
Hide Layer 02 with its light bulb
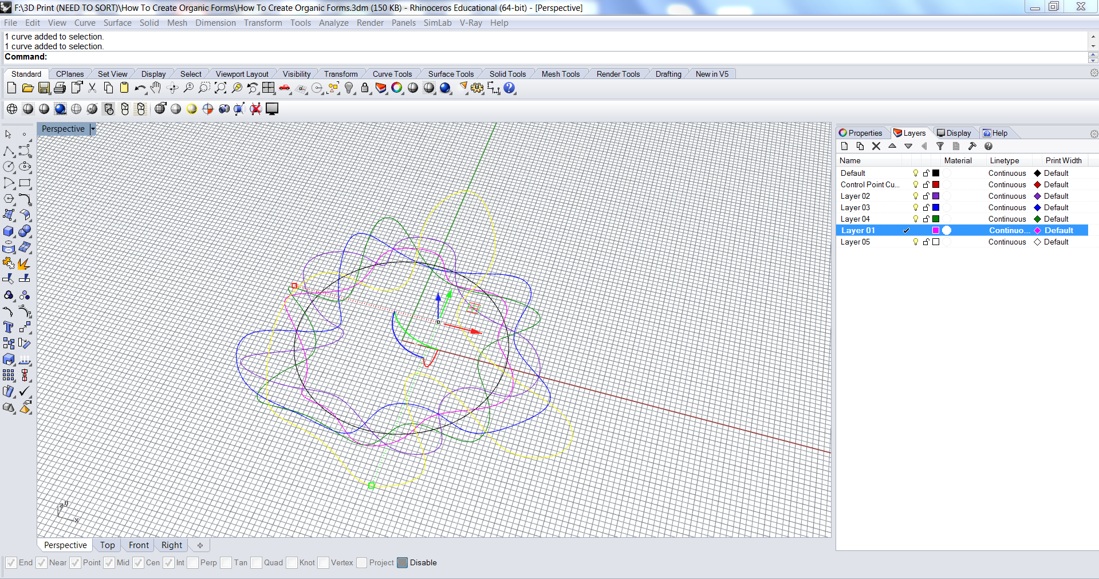coord(915,196)
